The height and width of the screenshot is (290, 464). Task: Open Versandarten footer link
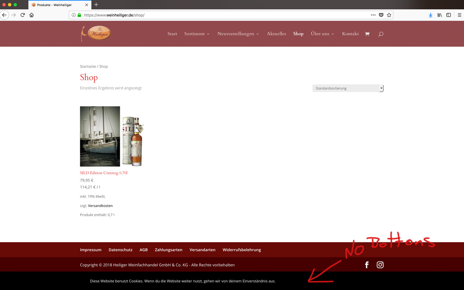point(202,250)
